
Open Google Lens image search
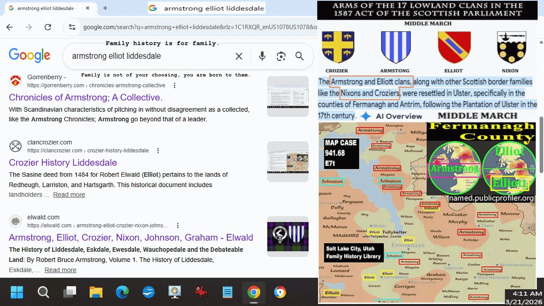pos(281,56)
